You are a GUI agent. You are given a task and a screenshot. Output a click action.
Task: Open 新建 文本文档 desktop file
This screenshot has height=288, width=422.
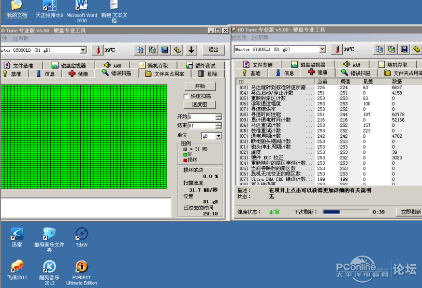tap(114, 11)
